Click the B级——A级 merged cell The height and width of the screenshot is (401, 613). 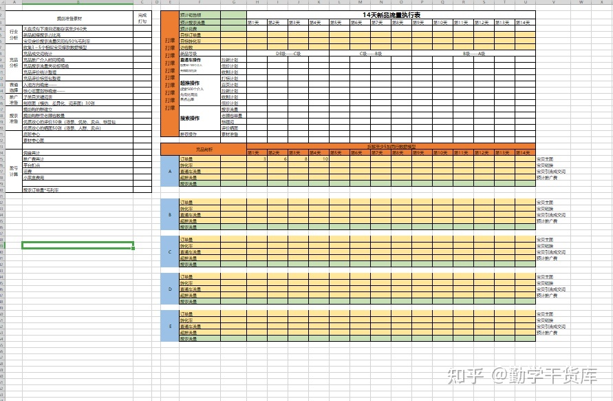click(x=473, y=53)
